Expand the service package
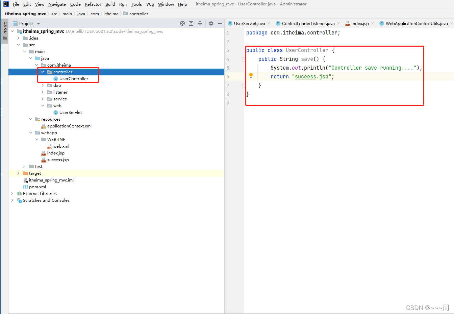The image size is (454, 314). click(x=43, y=99)
